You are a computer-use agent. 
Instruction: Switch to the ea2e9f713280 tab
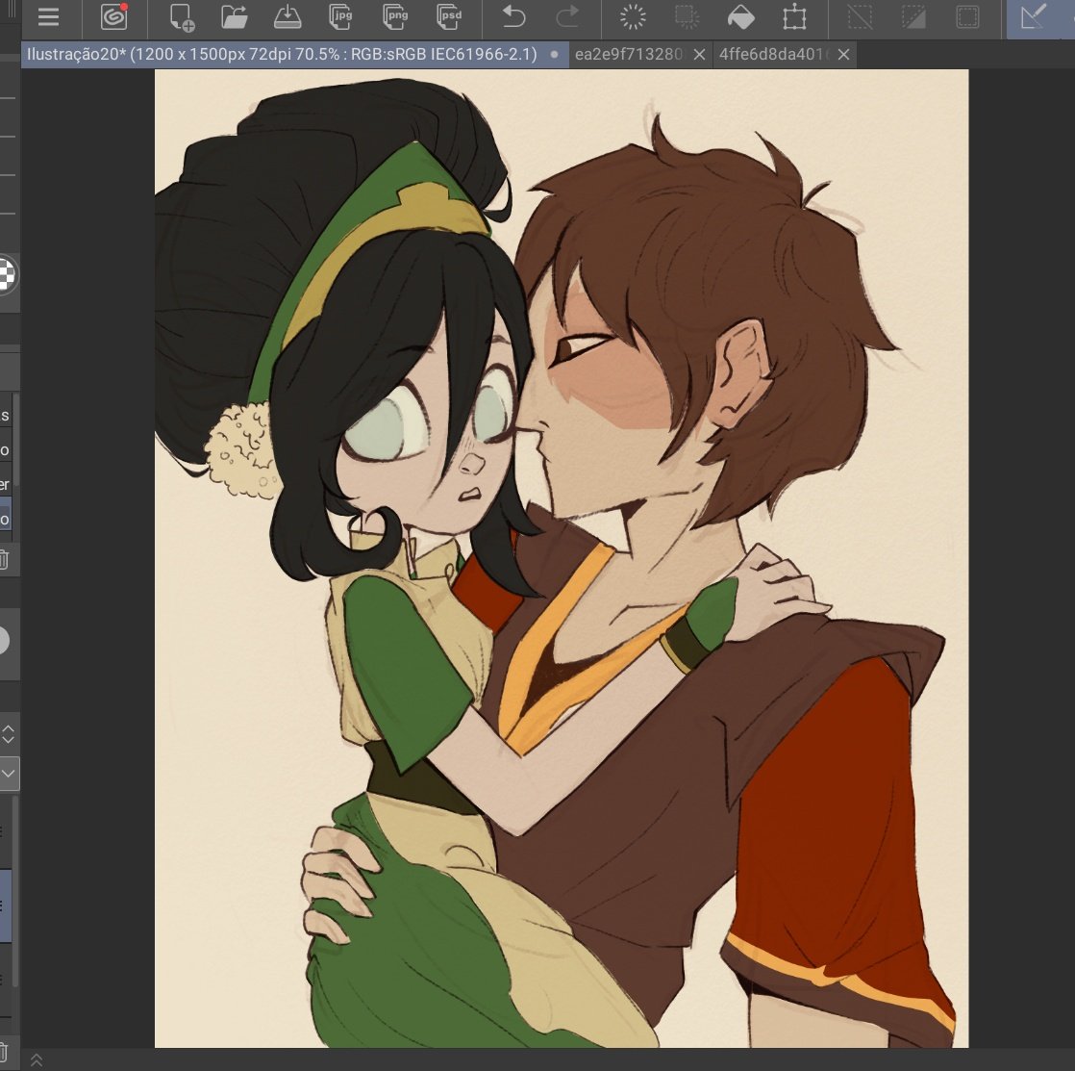[x=628, y=54]
